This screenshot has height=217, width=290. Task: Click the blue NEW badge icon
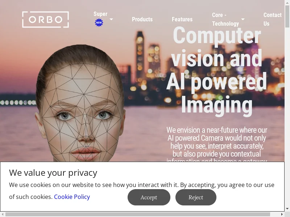tap(99, 23)
